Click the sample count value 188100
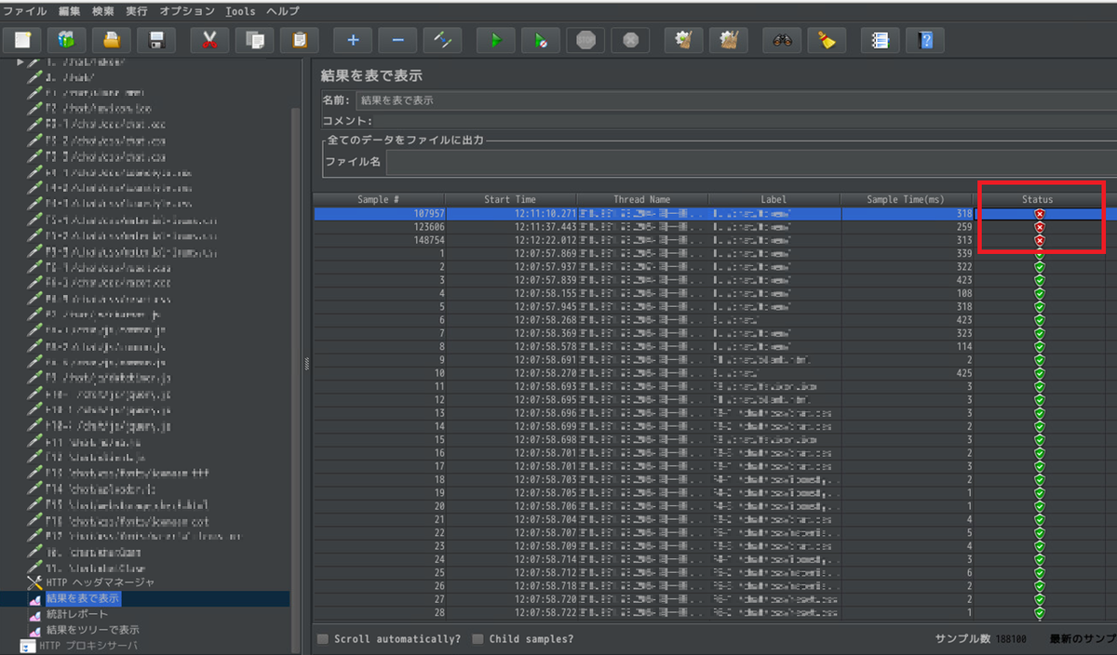1117x655 pixels. [x=1009, y=639]
